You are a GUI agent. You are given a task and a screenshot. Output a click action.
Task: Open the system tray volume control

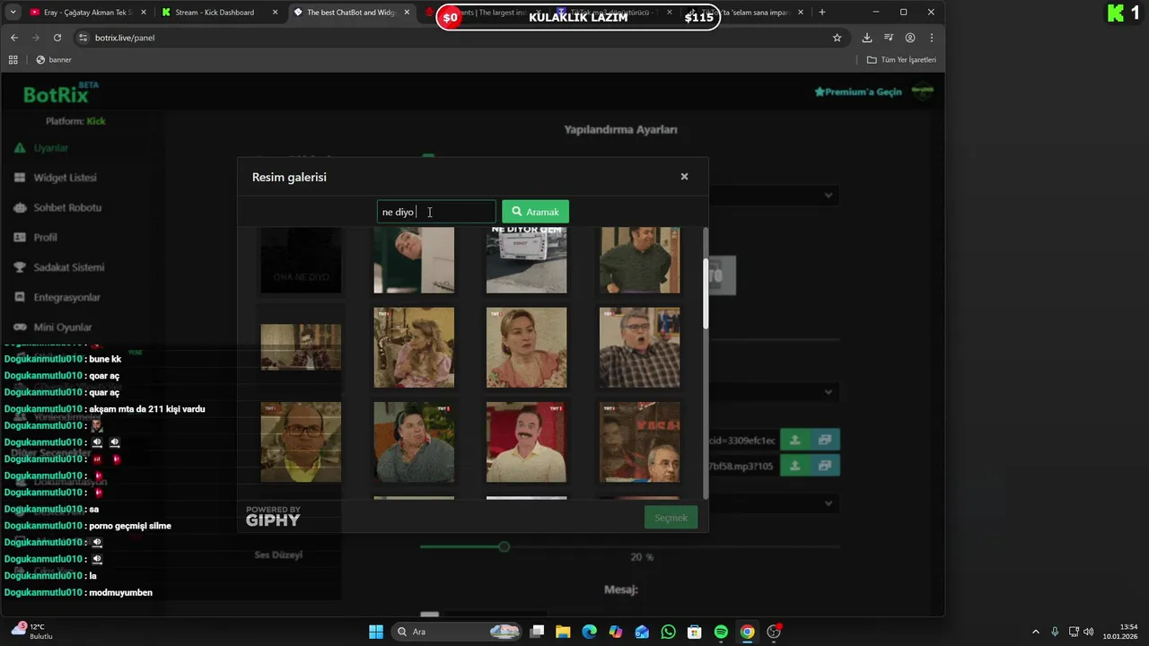pos(1088,632)
